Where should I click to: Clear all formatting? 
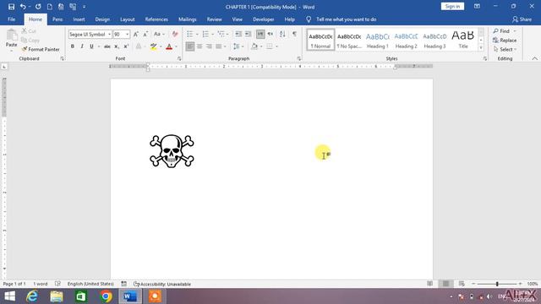click(175, 34)
